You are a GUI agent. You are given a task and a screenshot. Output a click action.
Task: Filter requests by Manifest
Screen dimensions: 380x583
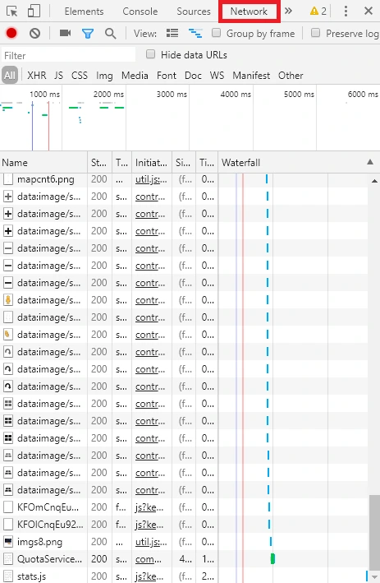(x=251, y=76)
